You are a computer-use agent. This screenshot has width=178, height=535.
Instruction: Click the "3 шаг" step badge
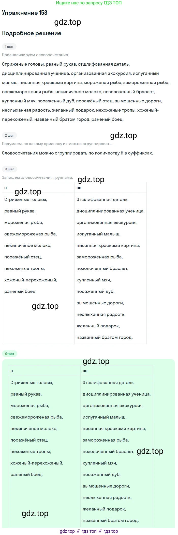click(x=9, y=169)
